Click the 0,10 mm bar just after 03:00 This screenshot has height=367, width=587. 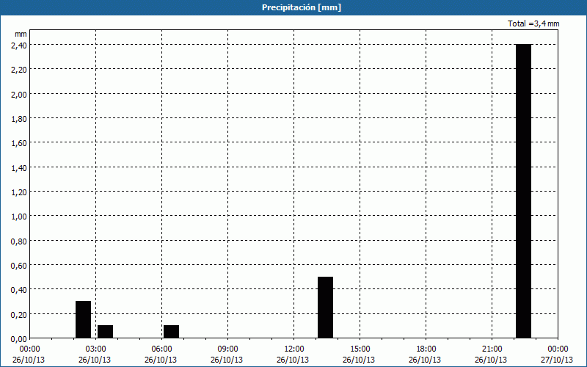point(105,332)
